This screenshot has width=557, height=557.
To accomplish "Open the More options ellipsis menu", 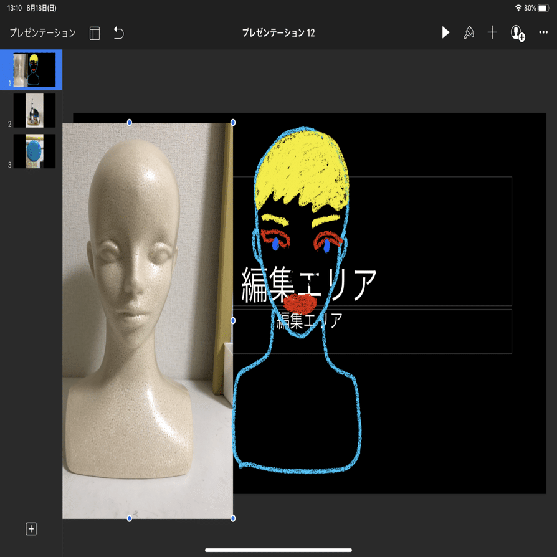I will click(x=543, y=33).
